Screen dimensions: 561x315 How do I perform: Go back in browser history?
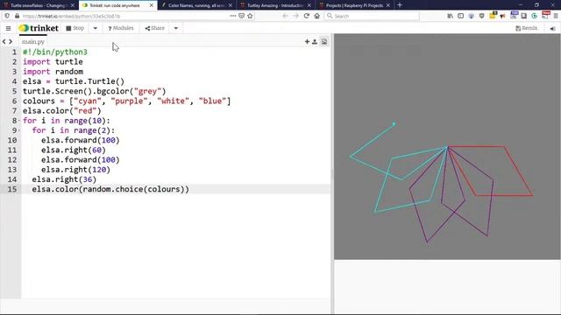[285, 16]
